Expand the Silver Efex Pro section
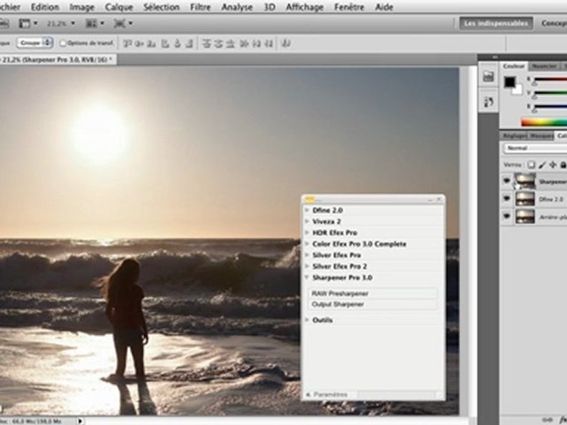The image size is (567, 425). [x=307, y=255]
